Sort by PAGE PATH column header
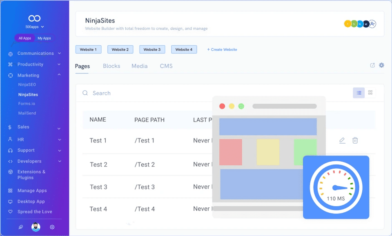The width and height of the screenshot is (392, 236). click(149, 120)
